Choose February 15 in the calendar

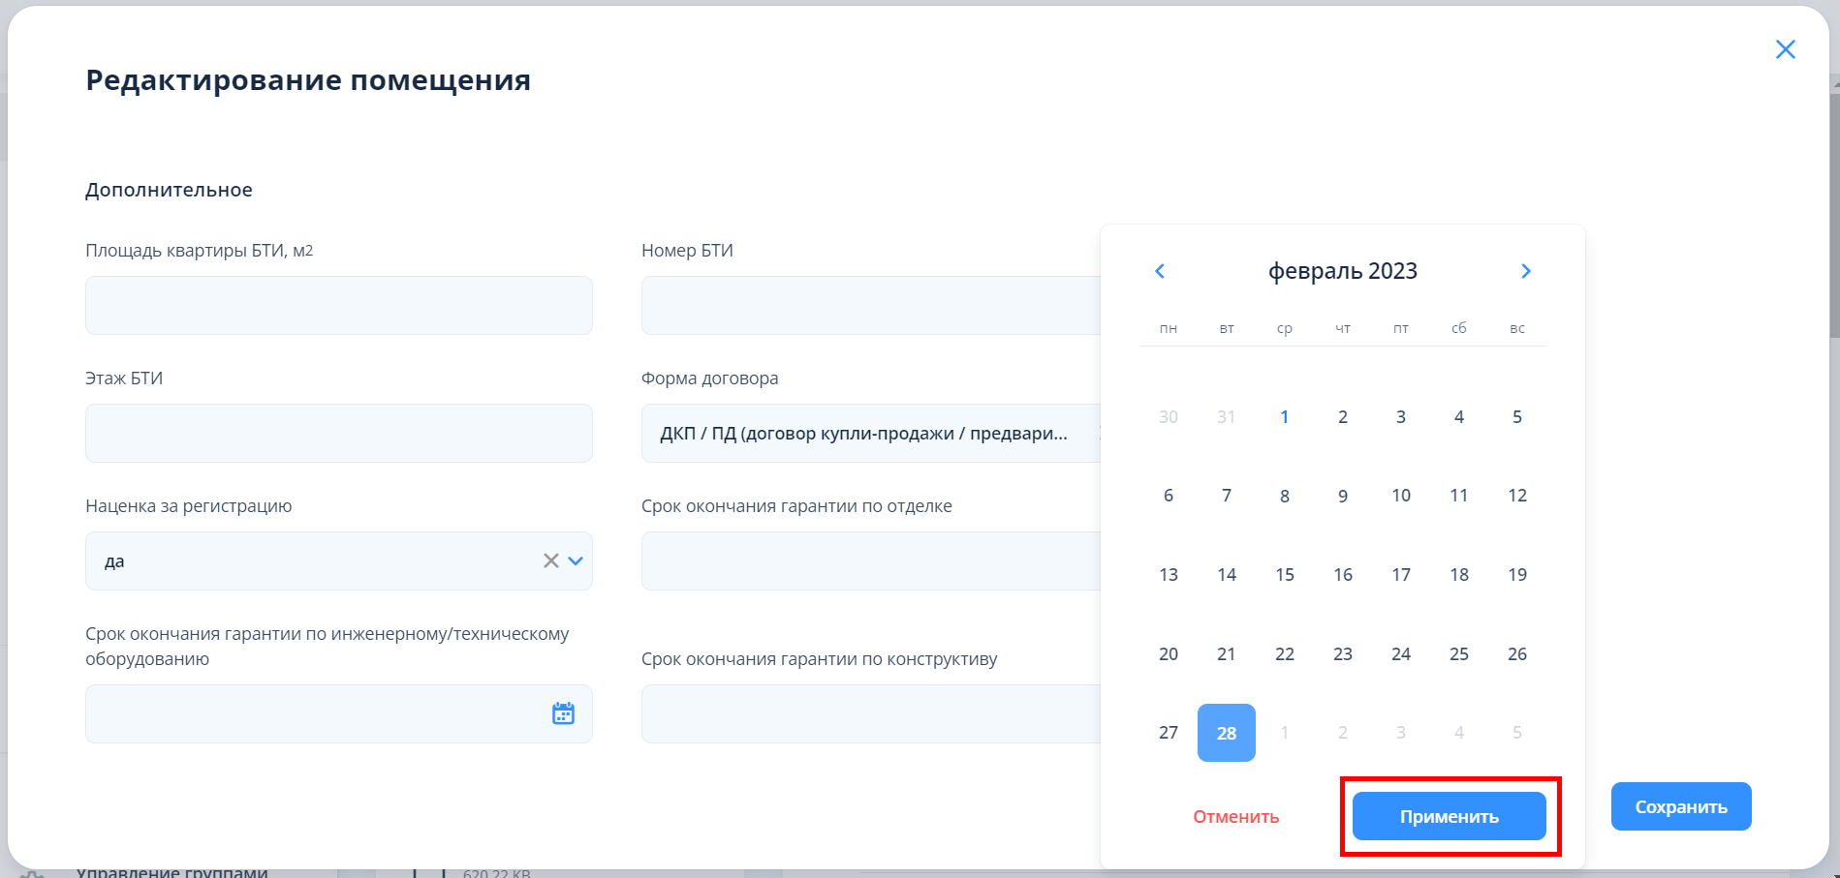[x=1284, y=575]
